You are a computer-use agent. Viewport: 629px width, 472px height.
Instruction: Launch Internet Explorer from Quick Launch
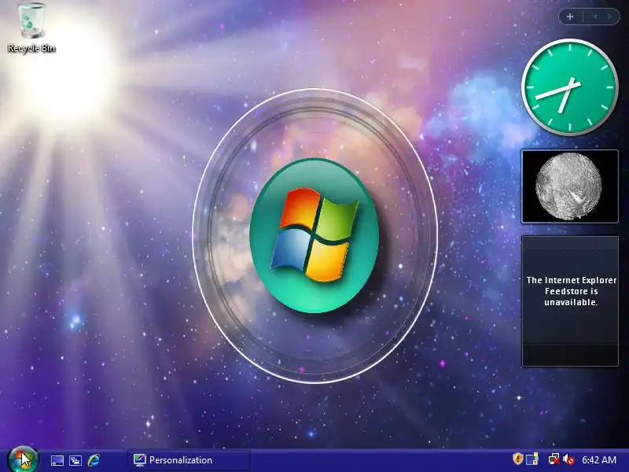click(x=94, y=460)
